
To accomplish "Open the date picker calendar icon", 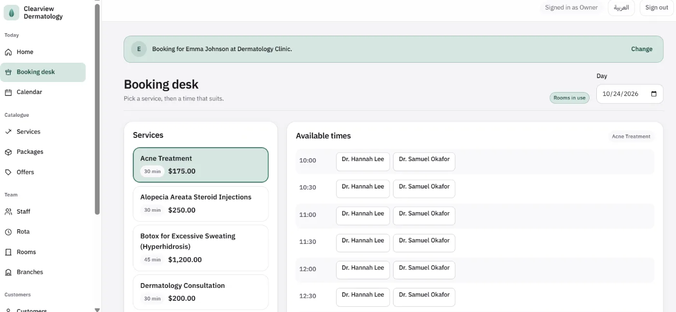I will 654,94.
